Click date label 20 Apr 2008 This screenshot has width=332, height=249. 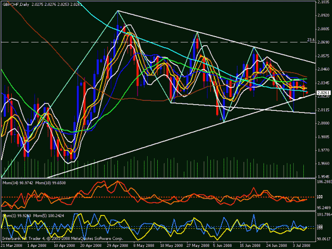91,245
